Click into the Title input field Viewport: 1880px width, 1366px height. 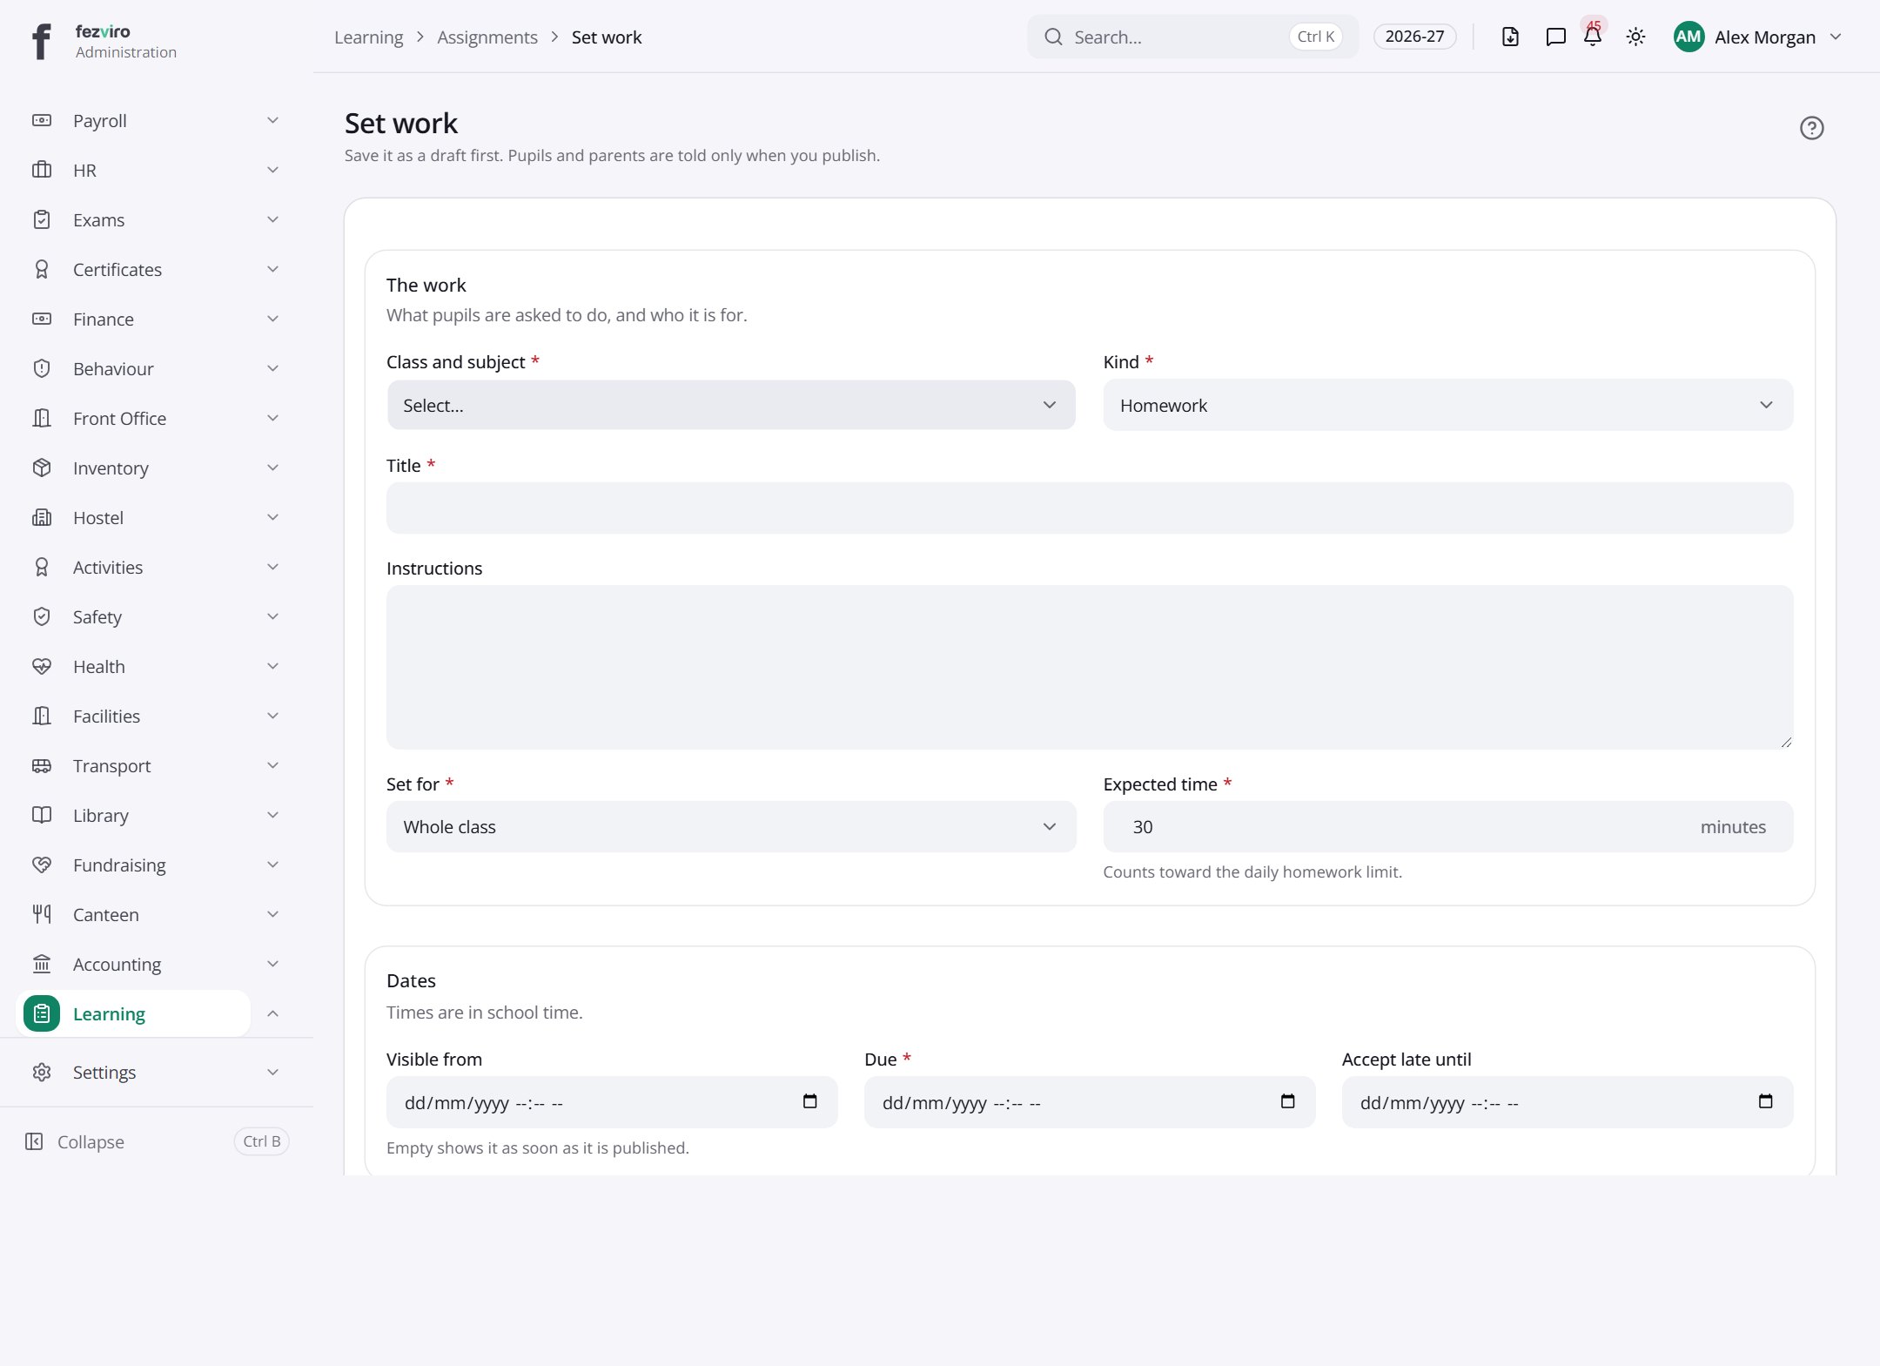1090,508
